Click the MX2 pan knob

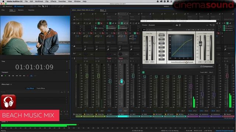point(120,54)
